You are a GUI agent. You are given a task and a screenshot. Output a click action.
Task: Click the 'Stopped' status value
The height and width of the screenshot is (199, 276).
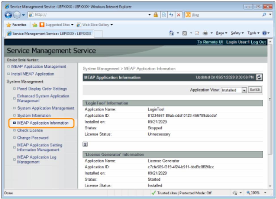(155, 128)
